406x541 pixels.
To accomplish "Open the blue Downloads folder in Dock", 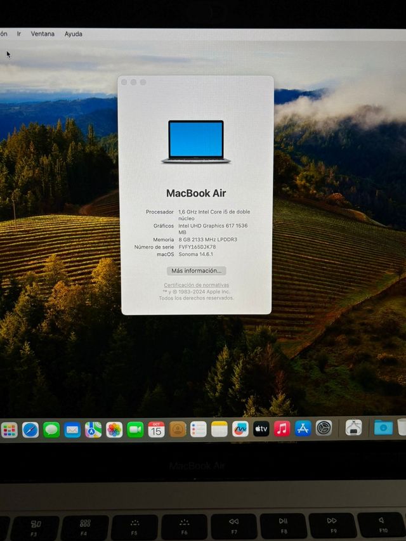I will pyautogui.click(x=383, y=427).
